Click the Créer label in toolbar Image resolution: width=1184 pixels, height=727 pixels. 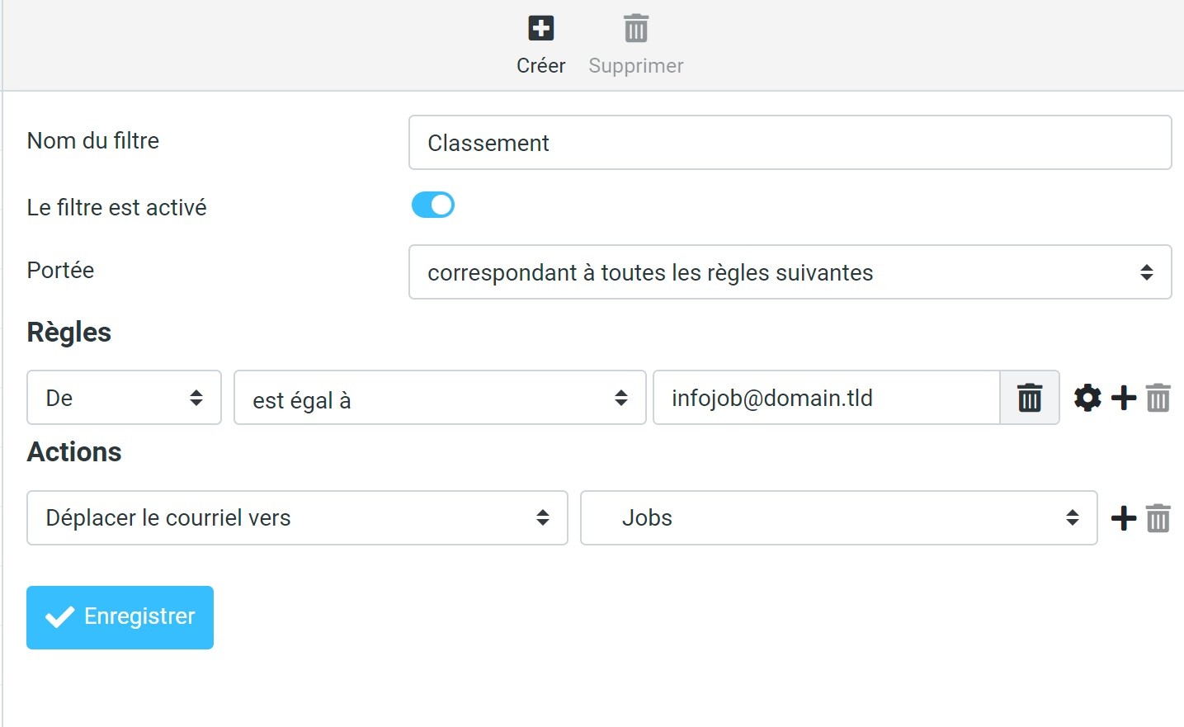(x=540, y=66)
